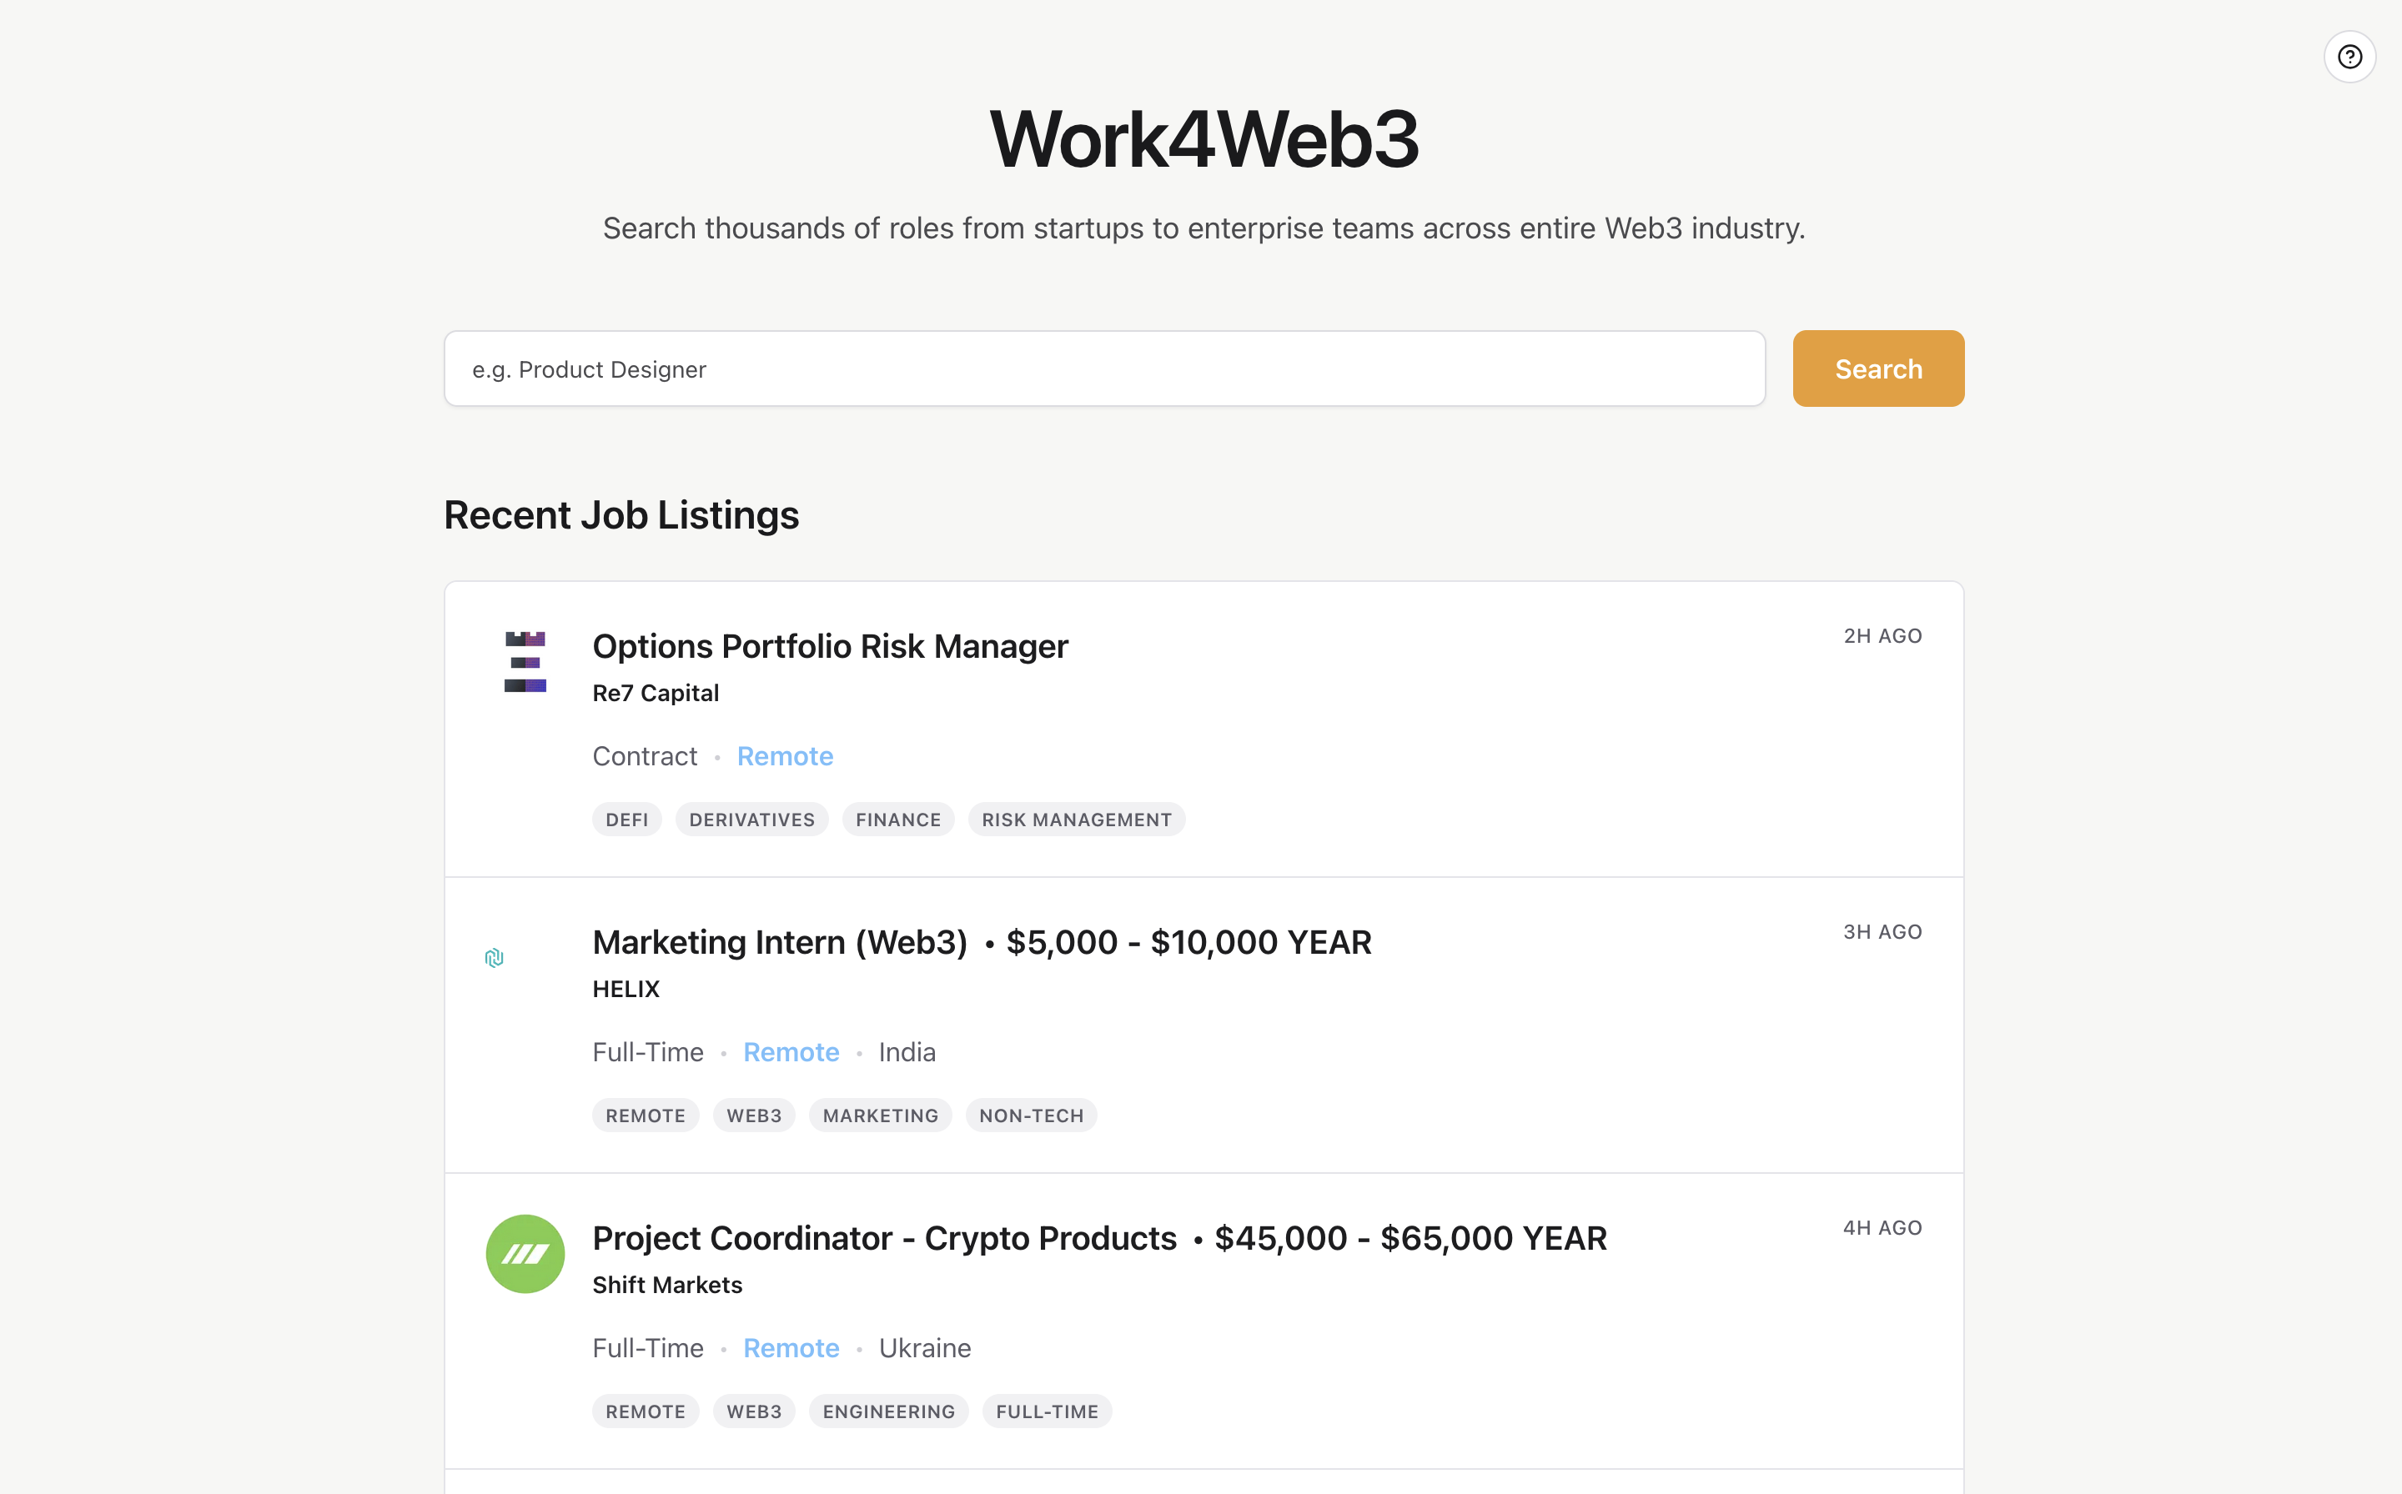Select the DEFI tag
Viewport: 2402px width, 1494px height.
626,820
